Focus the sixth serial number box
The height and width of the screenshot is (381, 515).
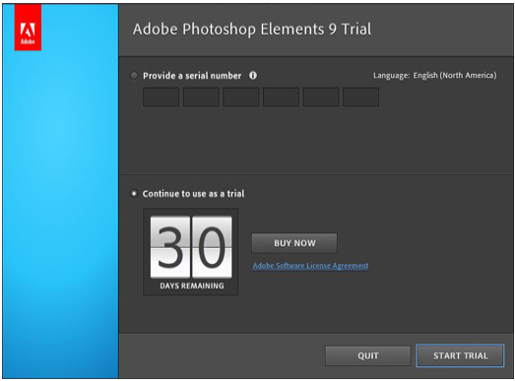(361, 96)
